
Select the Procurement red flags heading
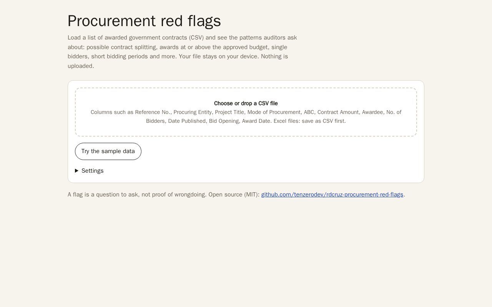144,21
